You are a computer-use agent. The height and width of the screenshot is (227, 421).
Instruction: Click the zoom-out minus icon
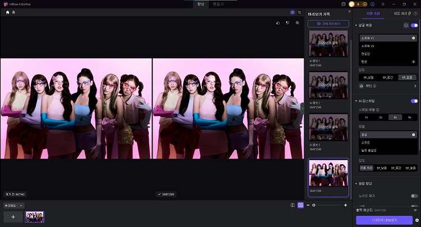pos(308,205)
